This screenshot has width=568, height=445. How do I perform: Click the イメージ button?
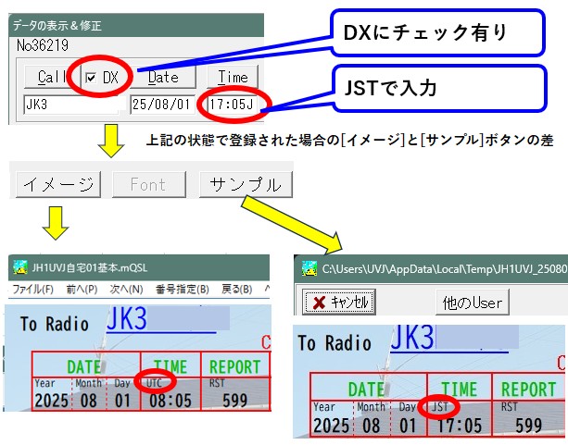coord(57,184)
